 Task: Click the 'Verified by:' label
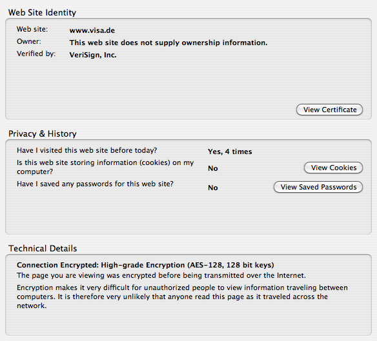36,54
